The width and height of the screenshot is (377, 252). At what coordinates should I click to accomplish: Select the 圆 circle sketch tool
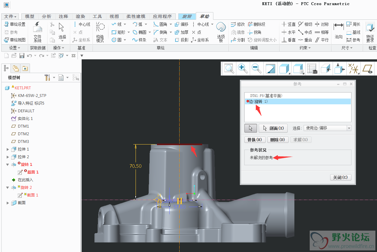(116, 40)
